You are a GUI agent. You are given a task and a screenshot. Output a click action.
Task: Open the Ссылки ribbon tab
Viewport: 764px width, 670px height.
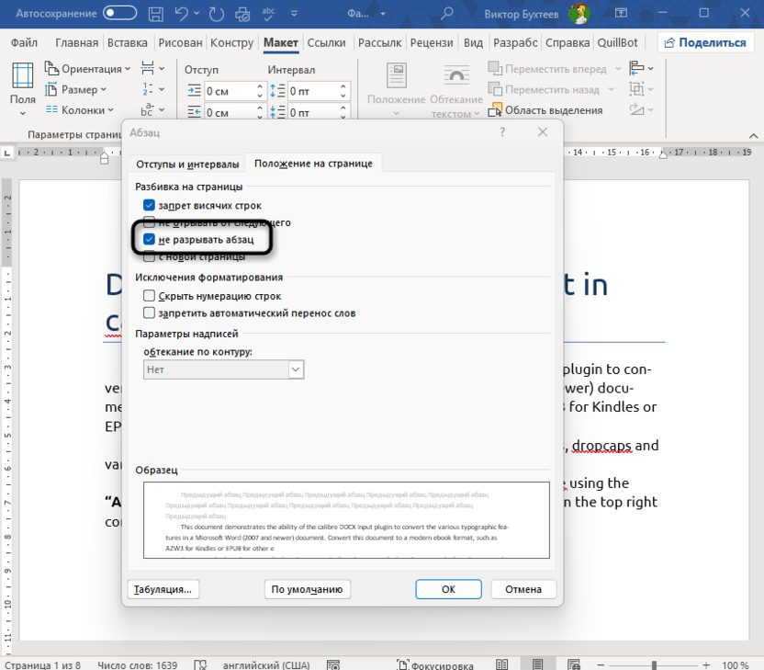click(326, 42)
